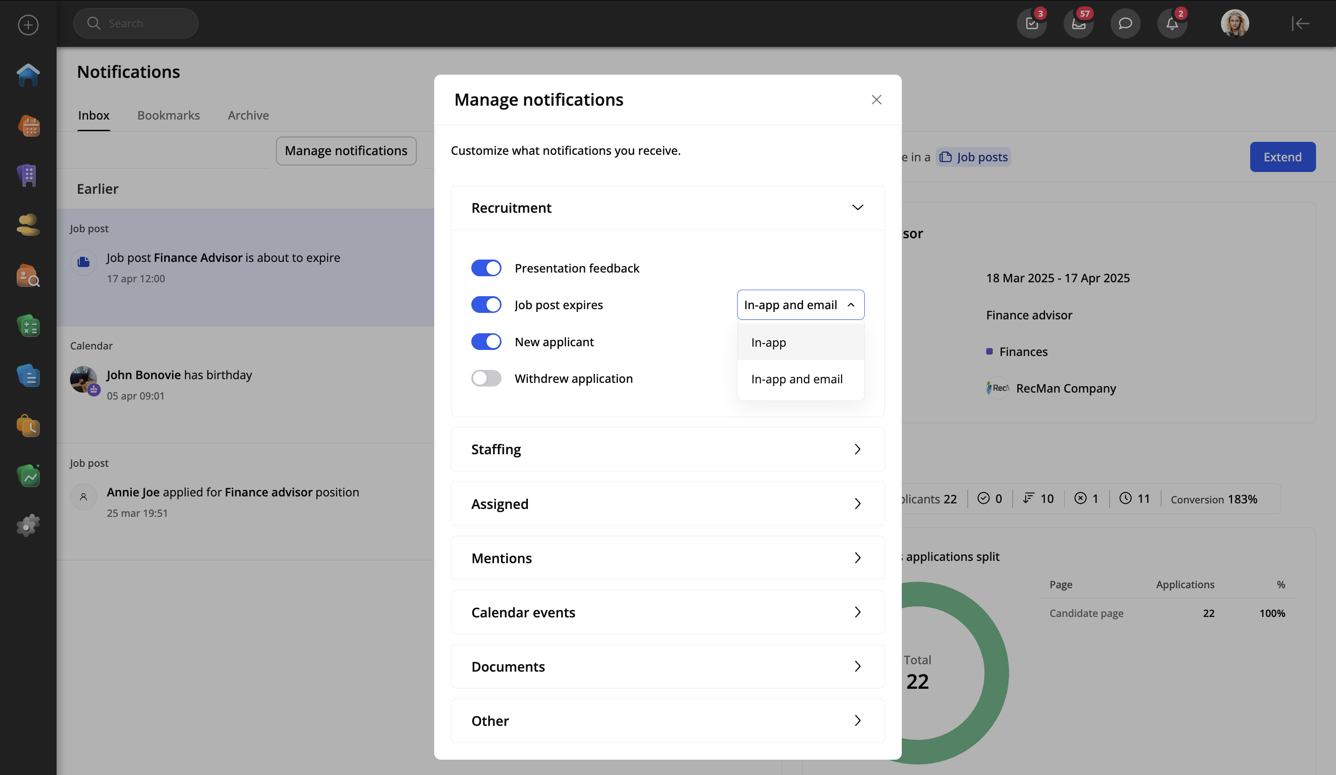Switch to the Archive tab
This screenshot has width=1336, height=775.
(x=248, y=115)
